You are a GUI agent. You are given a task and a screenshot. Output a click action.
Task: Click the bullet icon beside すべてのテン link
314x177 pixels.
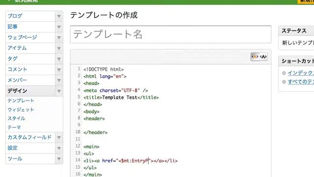point(284,82)
